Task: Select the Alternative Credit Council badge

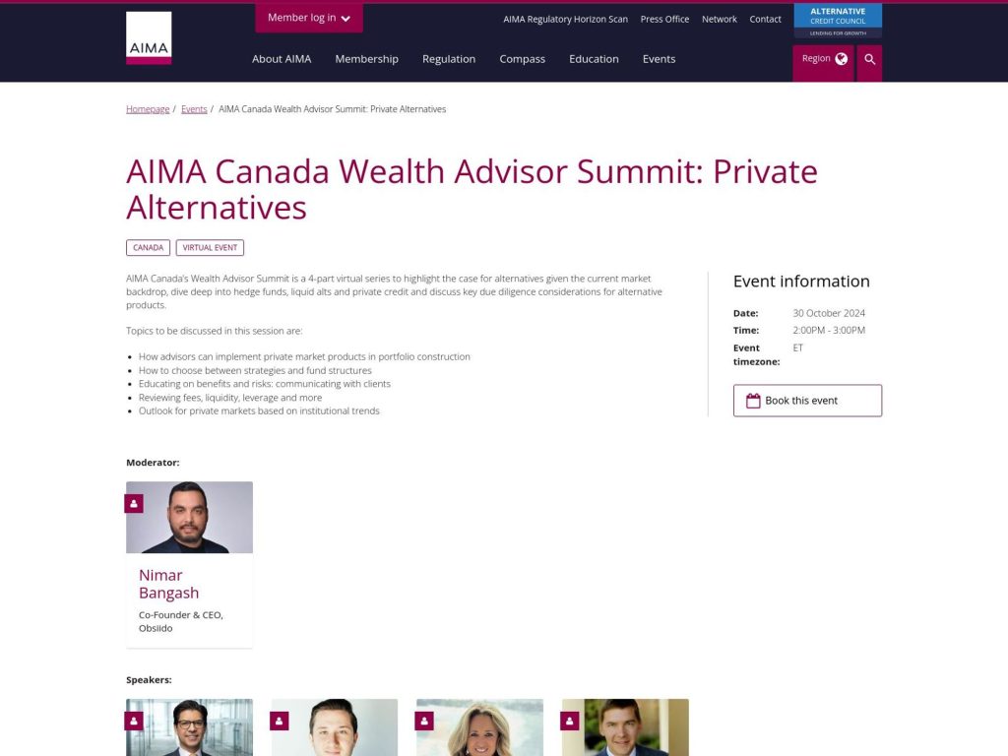Action: click(838, 18)
